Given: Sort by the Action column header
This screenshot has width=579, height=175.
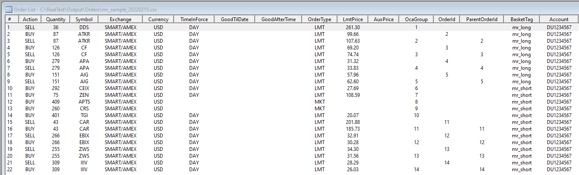Looking at the screenshot, I should 30,19.
